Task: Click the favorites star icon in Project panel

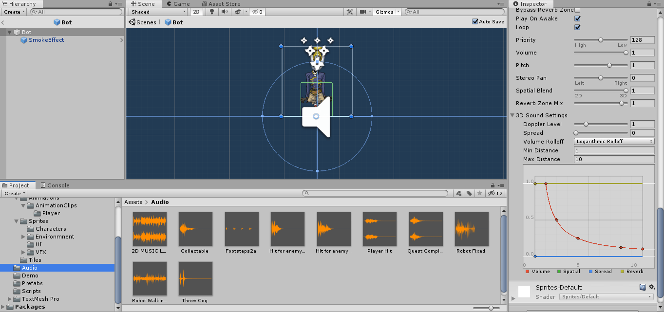Action: click(x=480, y=193)
